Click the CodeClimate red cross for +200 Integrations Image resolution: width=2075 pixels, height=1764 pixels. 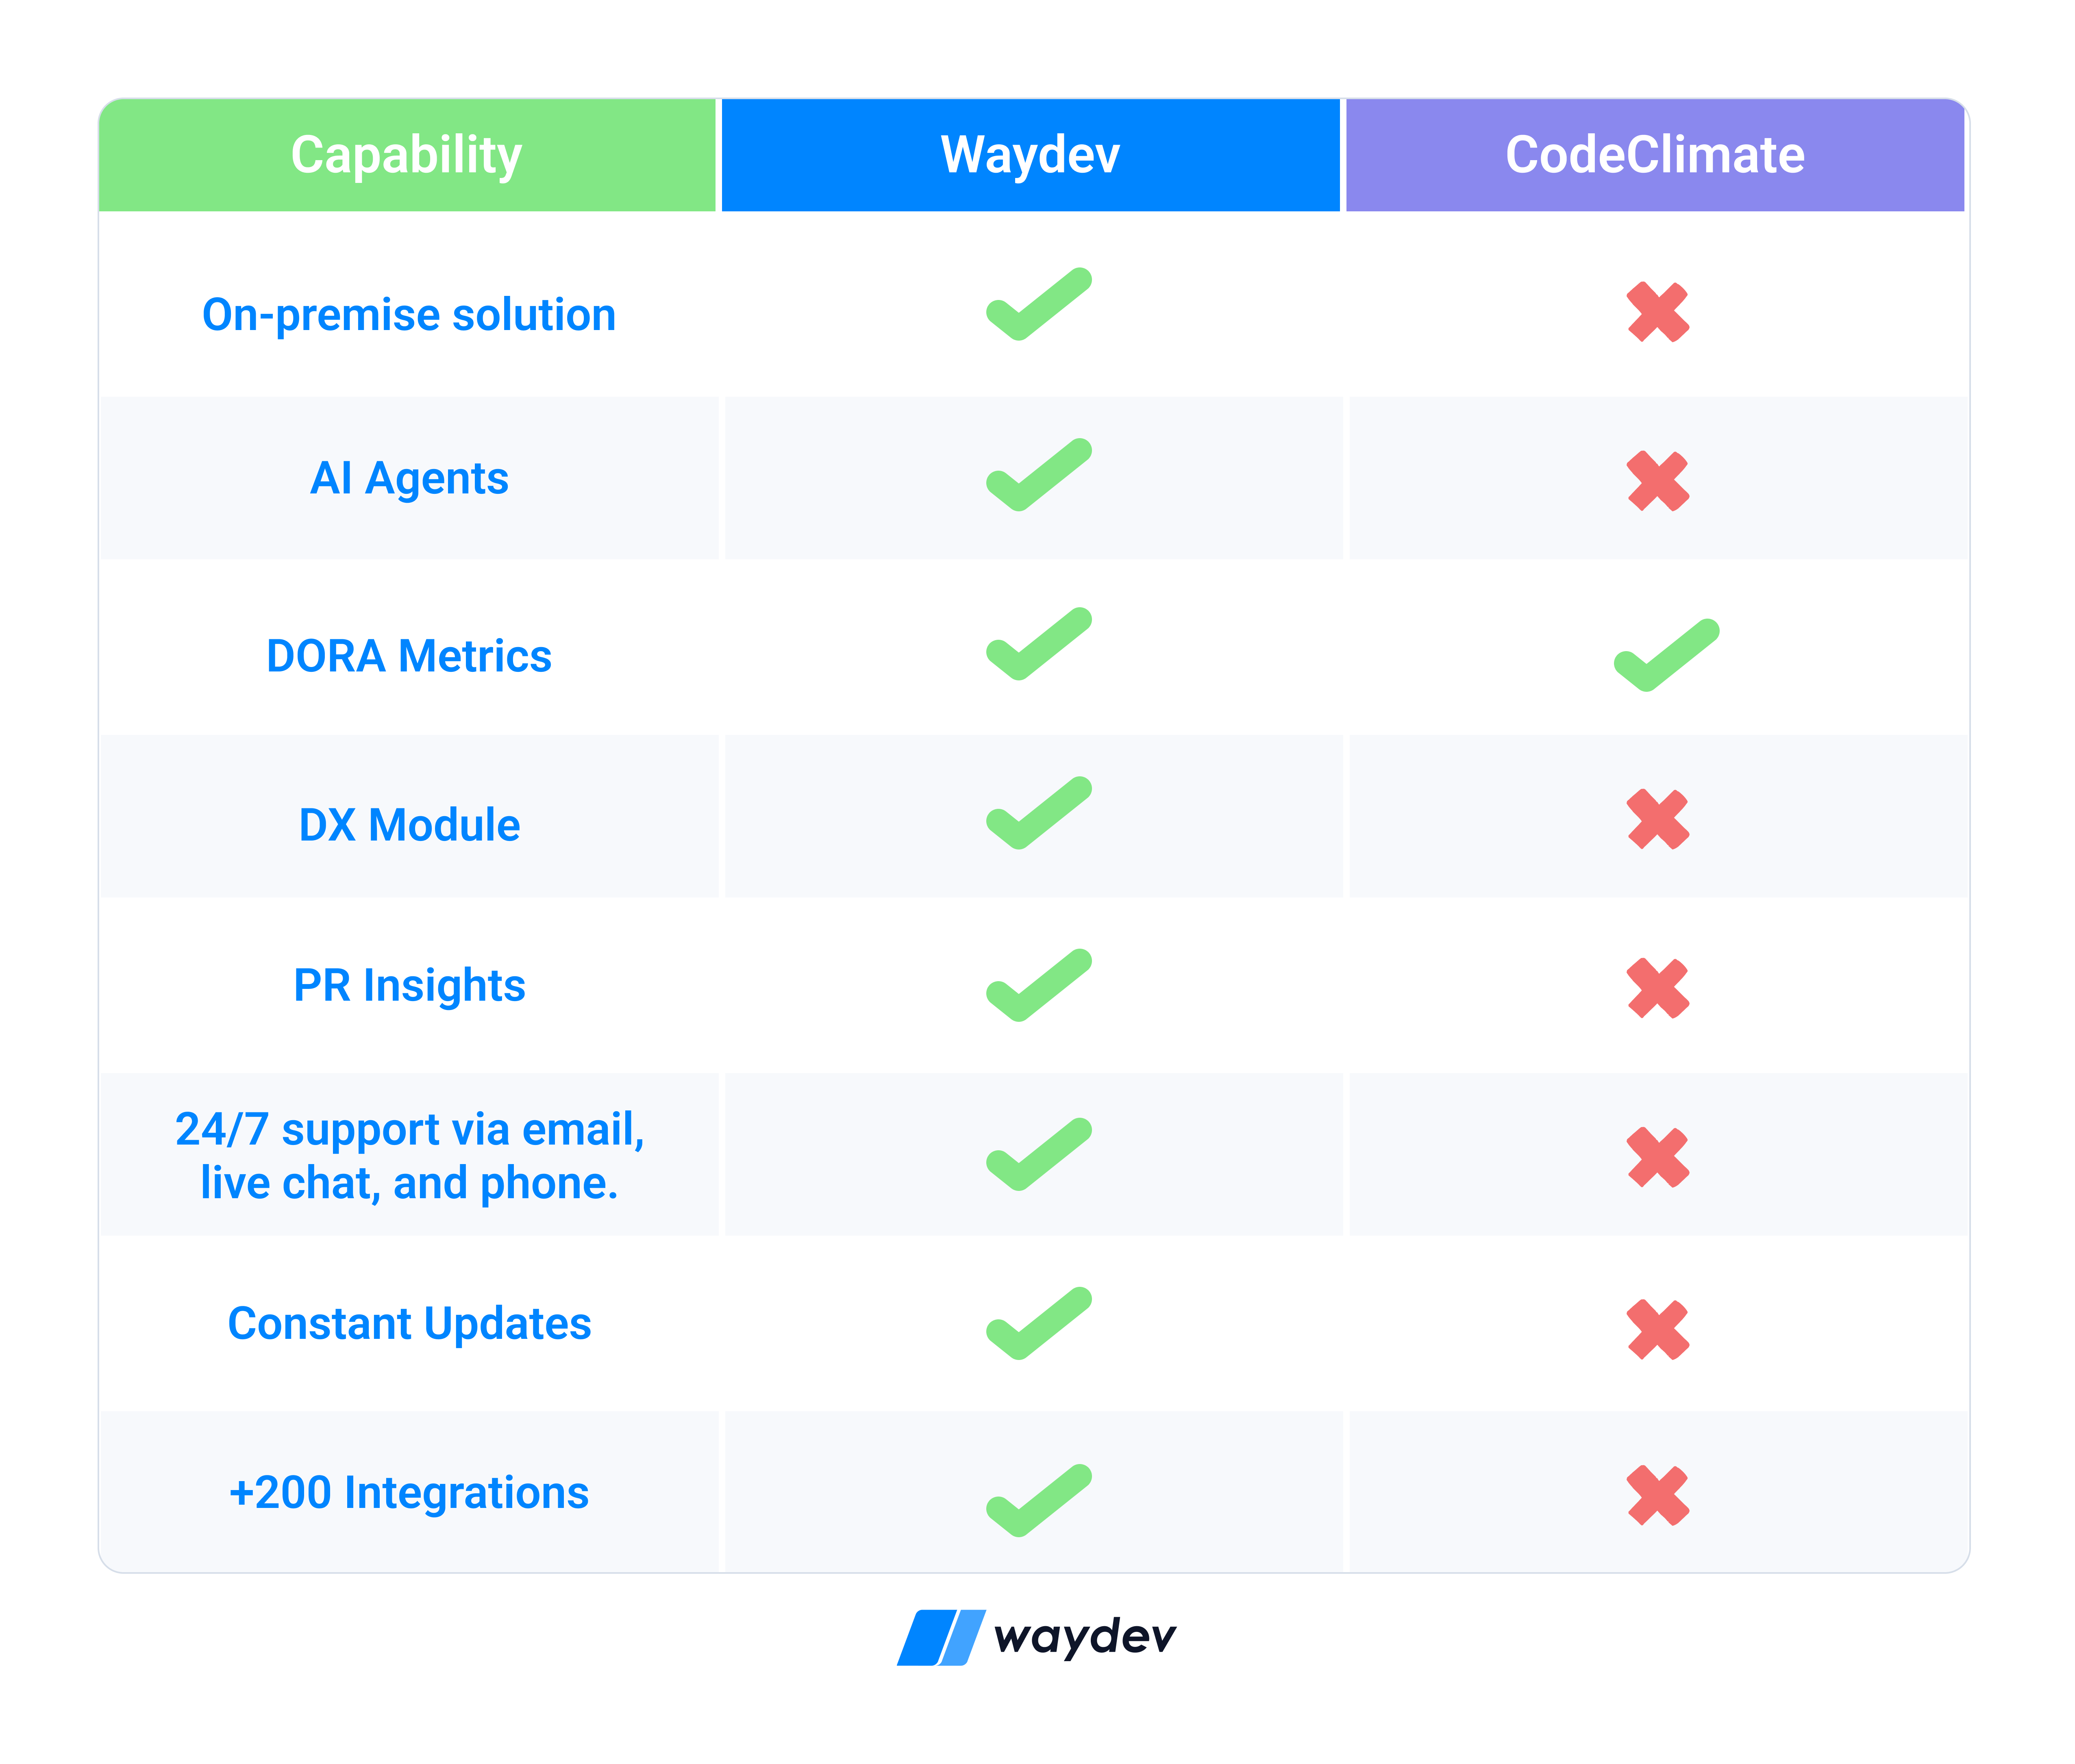(x=1657, y=1495)
